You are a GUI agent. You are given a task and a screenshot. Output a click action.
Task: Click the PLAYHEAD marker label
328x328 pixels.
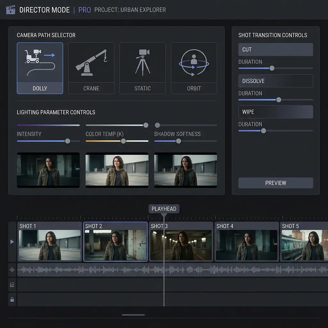point(164,209)
